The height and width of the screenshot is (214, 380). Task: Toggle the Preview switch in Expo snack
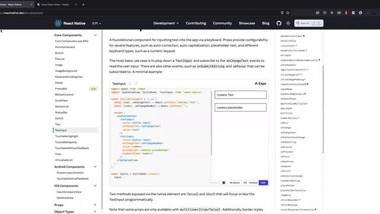(x=223, y=182)
